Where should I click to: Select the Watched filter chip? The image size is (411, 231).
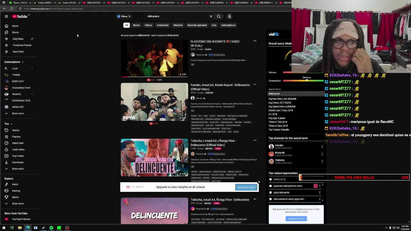click(178, 25)
